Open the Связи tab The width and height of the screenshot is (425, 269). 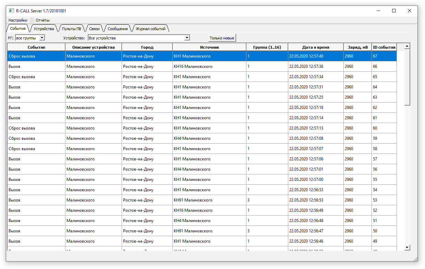(94, 29)
